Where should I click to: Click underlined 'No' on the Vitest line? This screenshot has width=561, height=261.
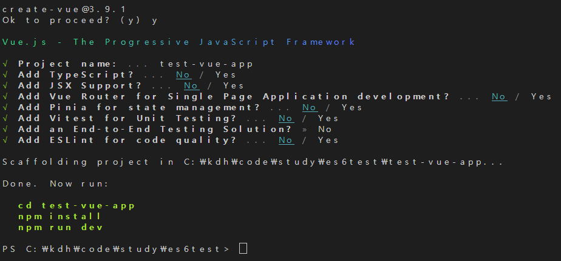tap(286, 119)
